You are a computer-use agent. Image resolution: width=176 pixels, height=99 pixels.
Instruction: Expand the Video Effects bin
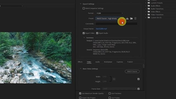(146, 12)
